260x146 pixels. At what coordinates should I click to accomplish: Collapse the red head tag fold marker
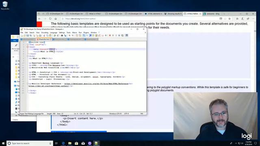[28, 47]
